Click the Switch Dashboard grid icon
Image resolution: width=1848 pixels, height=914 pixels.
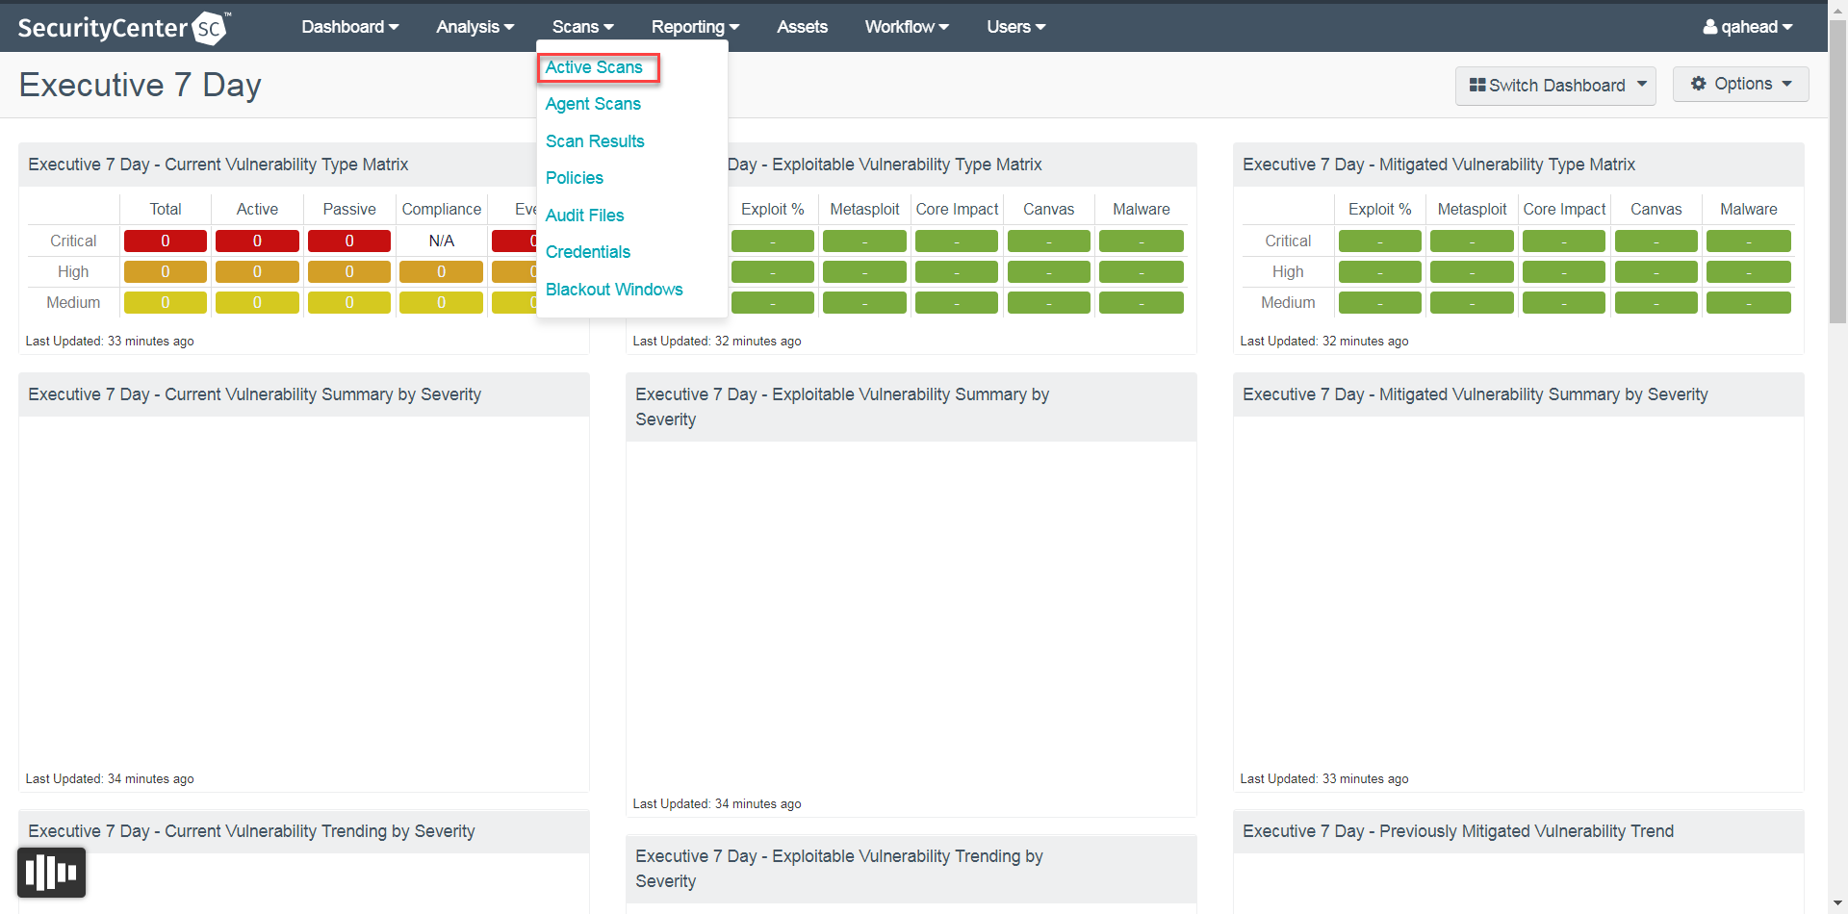tap(1476, 86)
